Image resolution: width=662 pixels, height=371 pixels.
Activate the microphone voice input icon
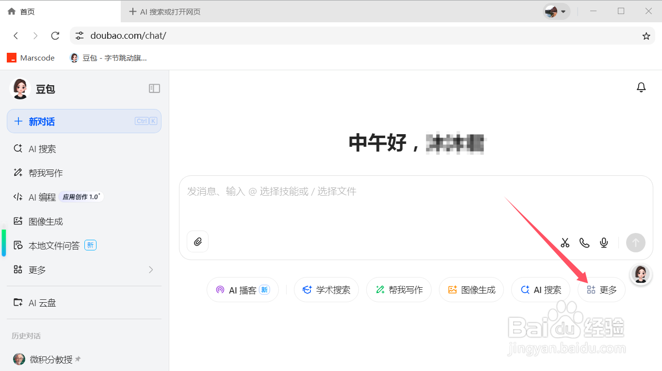604,243
